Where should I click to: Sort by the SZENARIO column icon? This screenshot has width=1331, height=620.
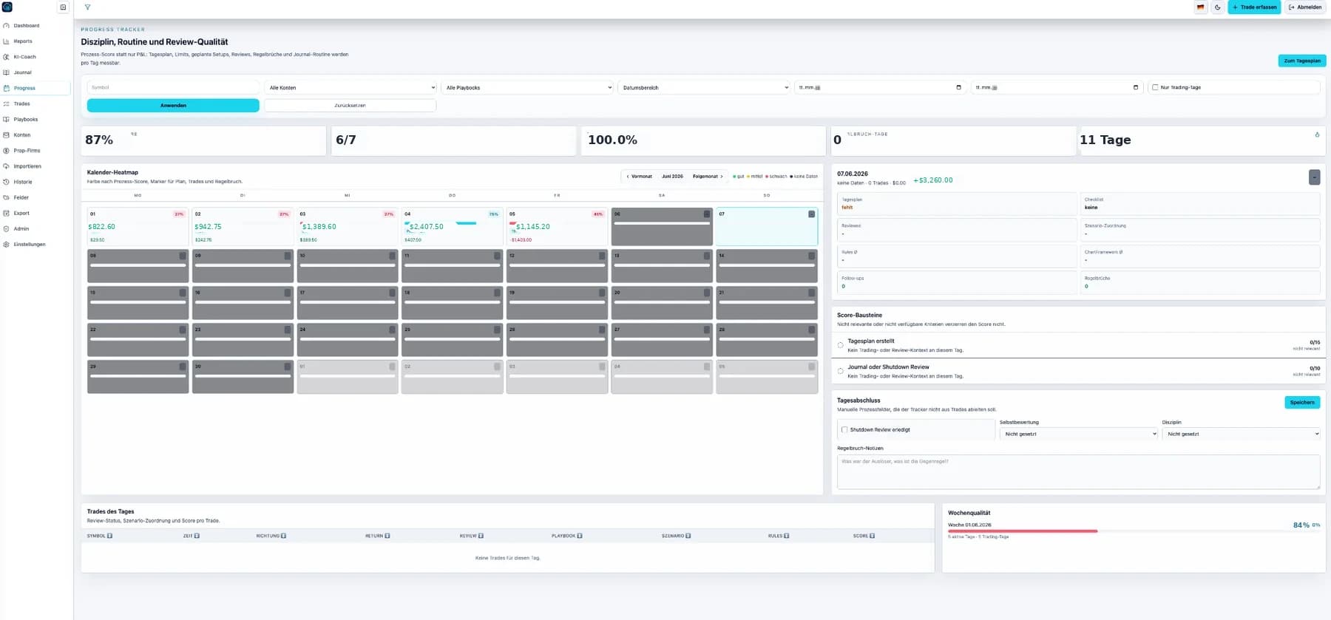(688, 536)
